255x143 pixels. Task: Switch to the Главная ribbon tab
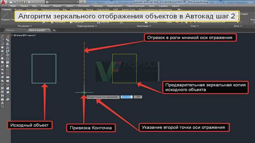click(x=7, y=10)
